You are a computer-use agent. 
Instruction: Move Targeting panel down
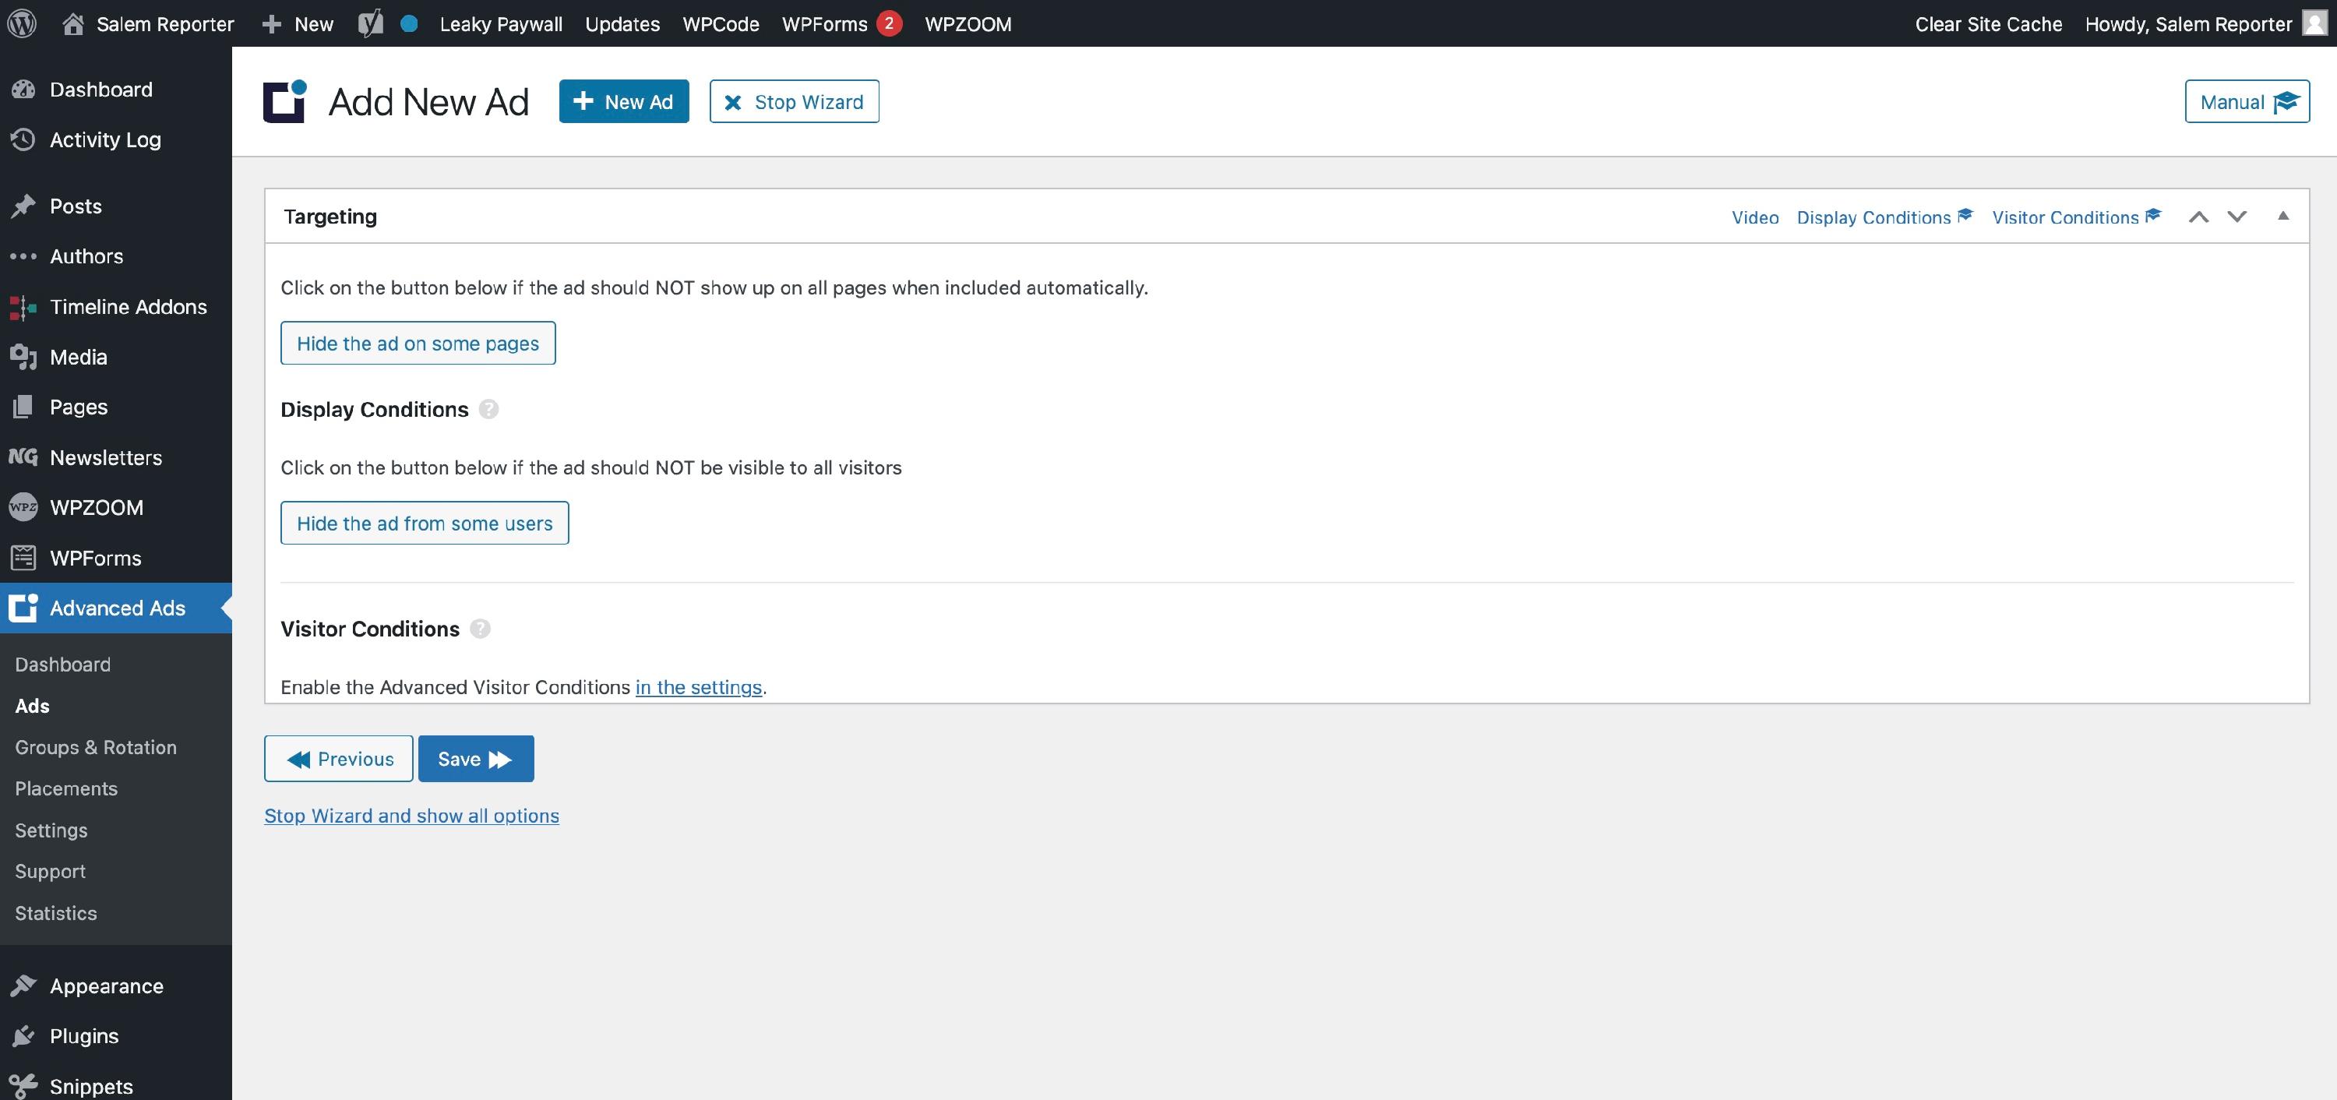click(2237, 217)
